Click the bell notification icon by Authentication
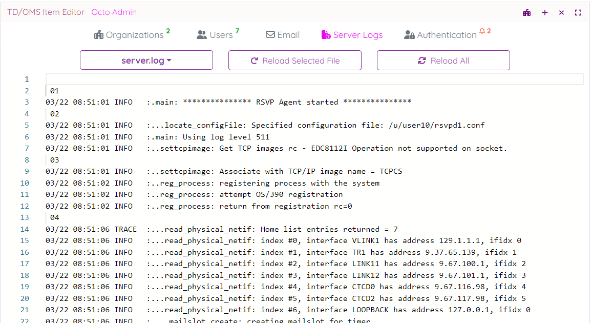The width and height of the screenshot is (592, 323). pyautogui.click(x=482, y=32)
